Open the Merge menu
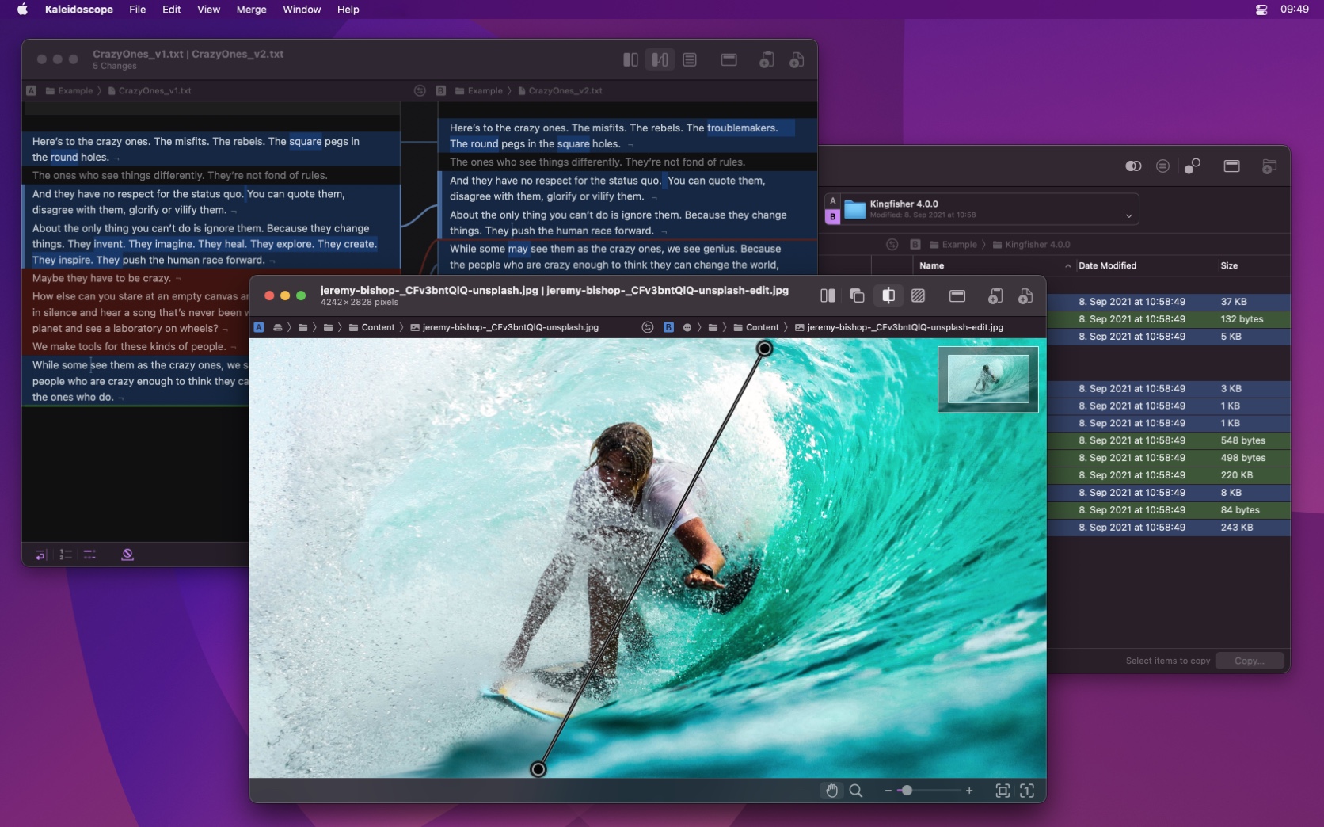Image resolution: width=1324 pixels, height=827 pixels. tap(251, 10)
